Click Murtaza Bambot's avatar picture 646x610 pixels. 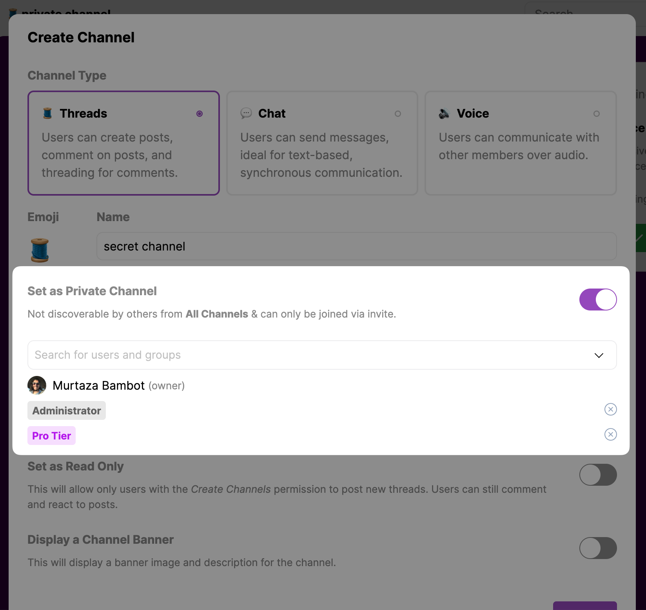coord(37,385)
